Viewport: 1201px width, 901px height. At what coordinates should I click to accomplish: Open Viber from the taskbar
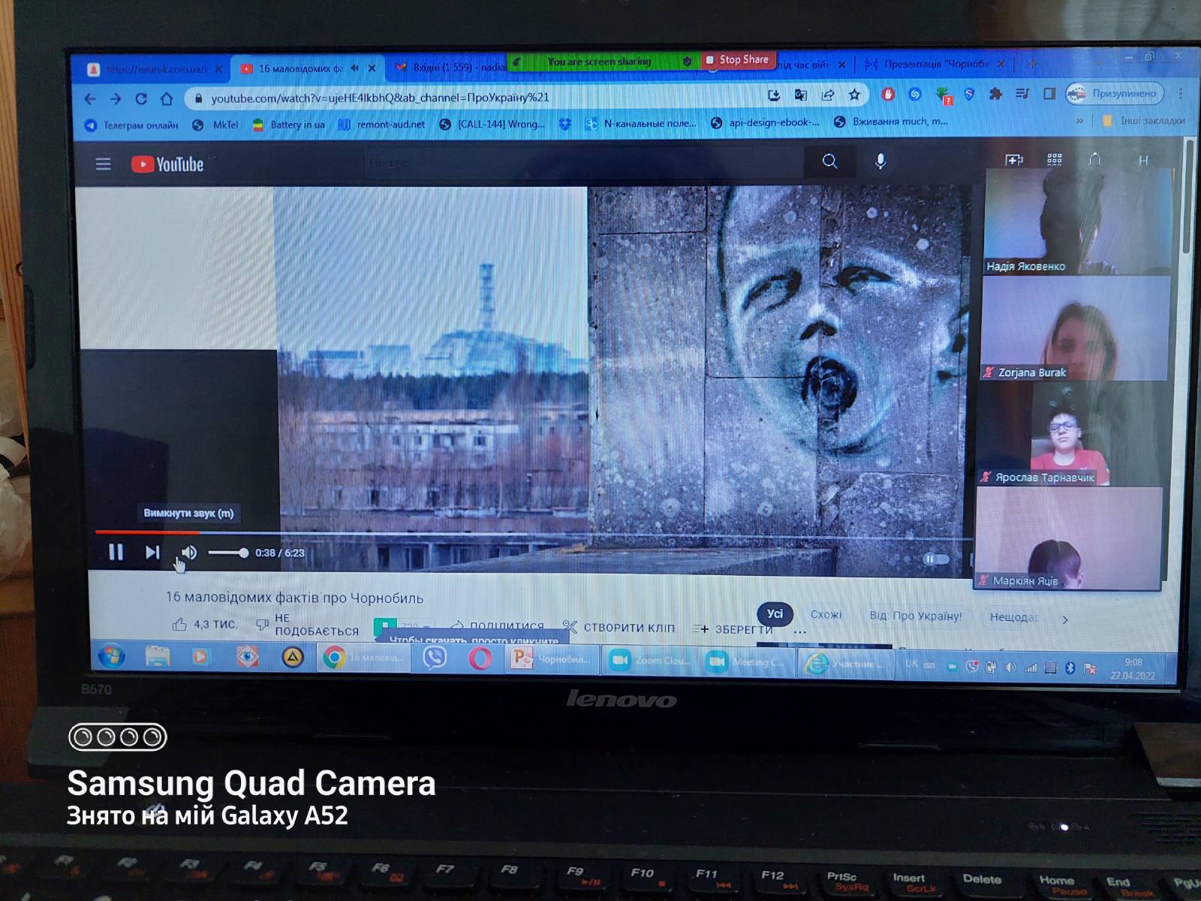coord(435,658)
